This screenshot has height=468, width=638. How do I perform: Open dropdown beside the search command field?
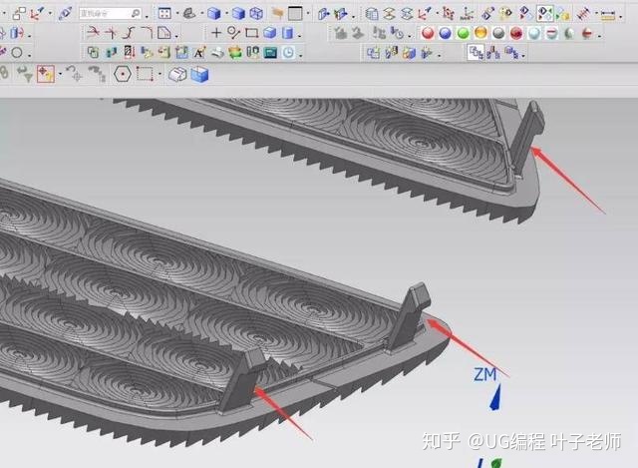pos(147,16)
